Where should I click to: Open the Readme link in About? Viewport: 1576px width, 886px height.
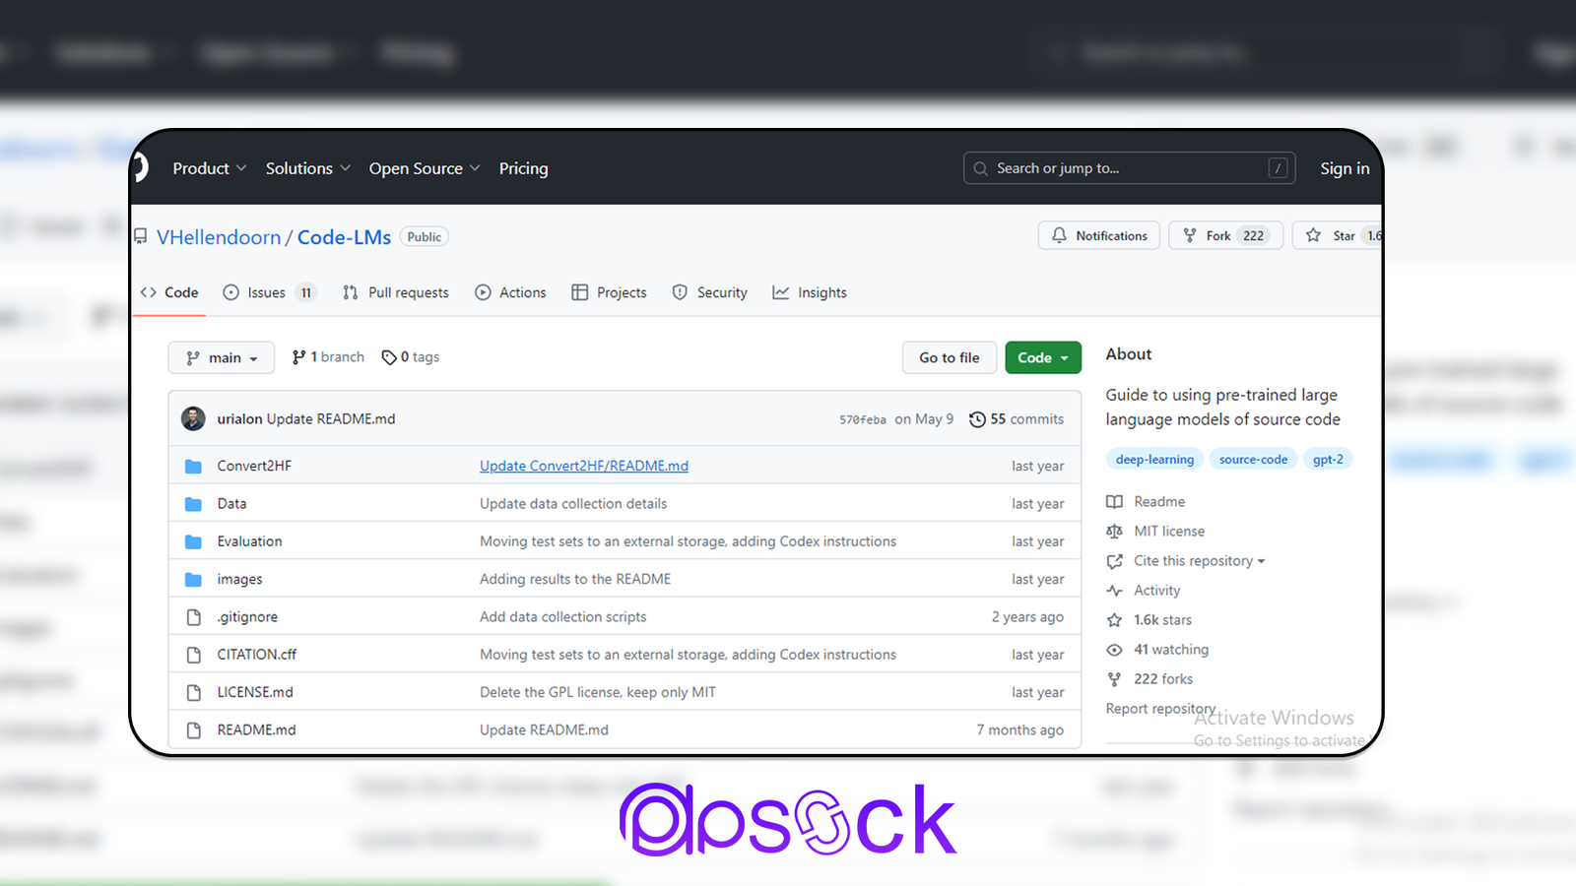pos(1146,501)
